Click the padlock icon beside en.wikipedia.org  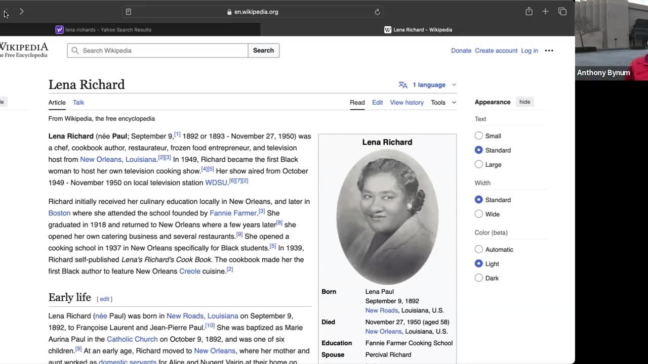coord(229,12)
